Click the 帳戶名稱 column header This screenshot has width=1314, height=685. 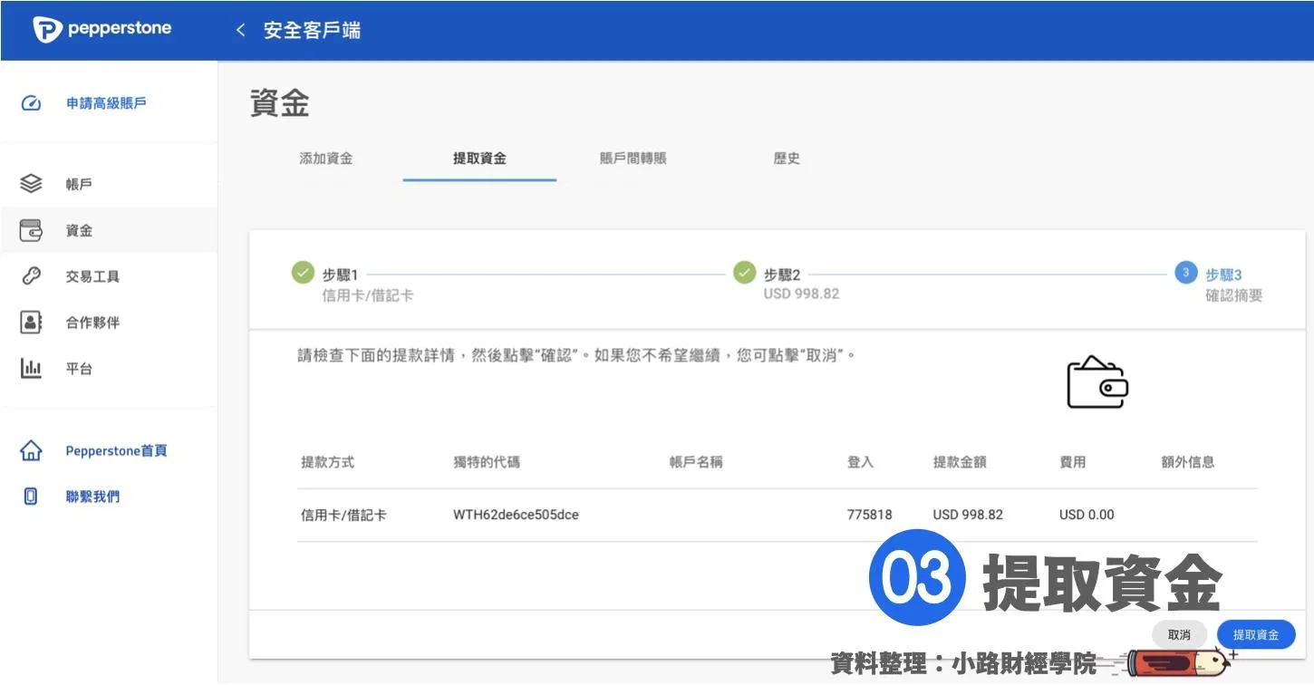click(x=696, y=462)
